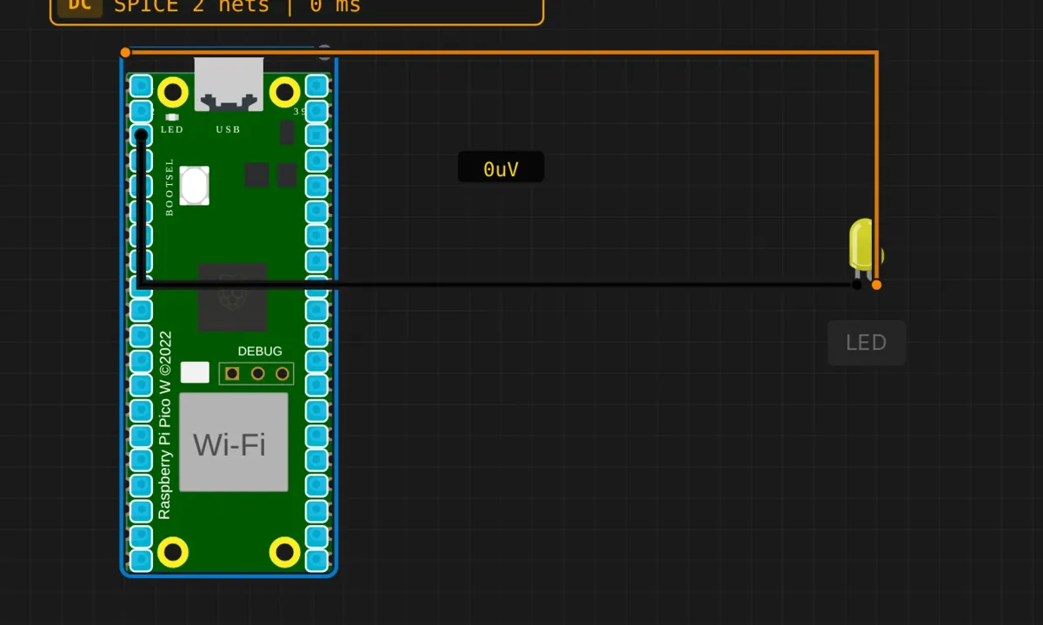1043x625 pixels.
Task: Click the Wi-Fi module on the board
Action: (x=234, y=443)
